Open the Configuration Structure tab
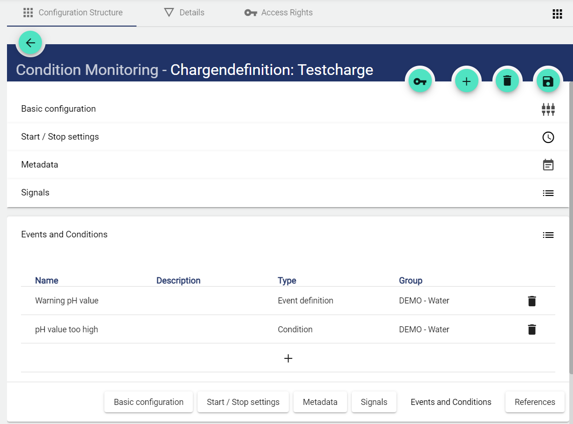 [x=73, y=13]
